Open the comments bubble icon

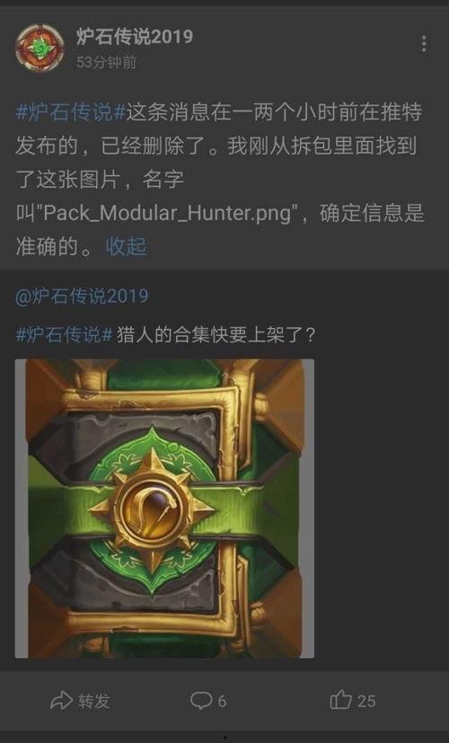click(201, 701)
